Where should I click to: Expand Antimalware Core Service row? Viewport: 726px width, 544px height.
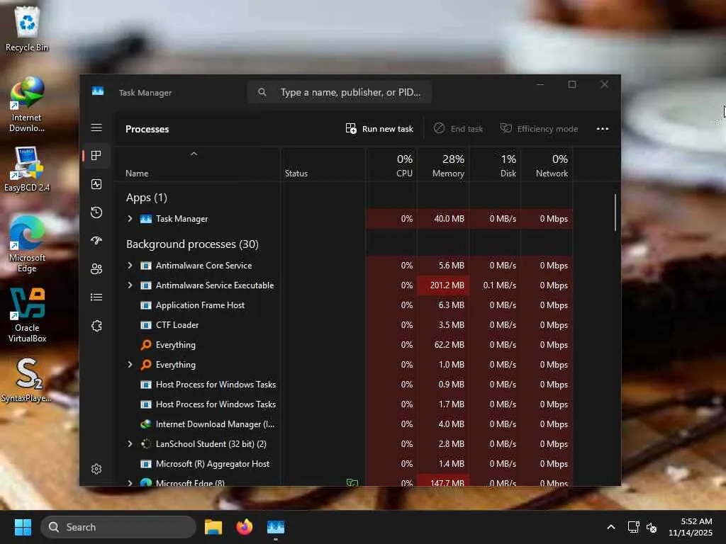[x=130, y=266]
